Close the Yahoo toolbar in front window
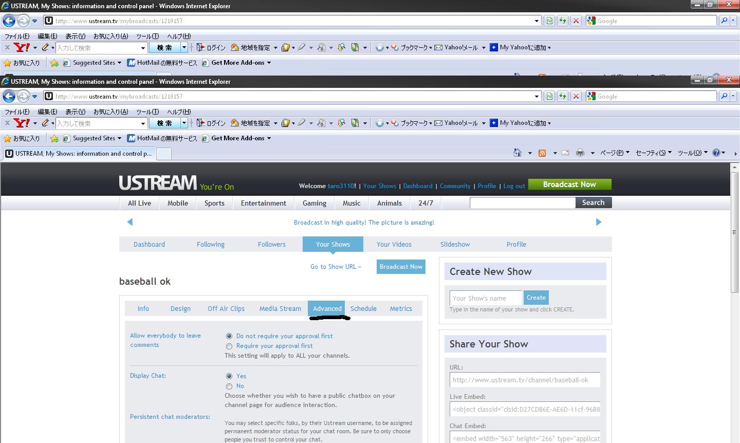 tap(7, 123)
